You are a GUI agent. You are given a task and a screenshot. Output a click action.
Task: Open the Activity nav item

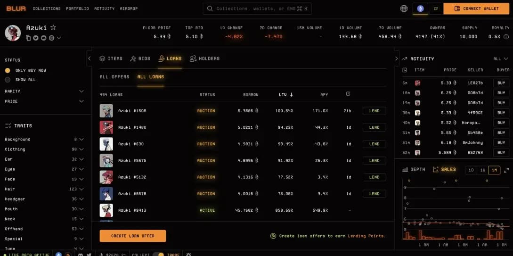pyautogui.click(x=105, y=8)
